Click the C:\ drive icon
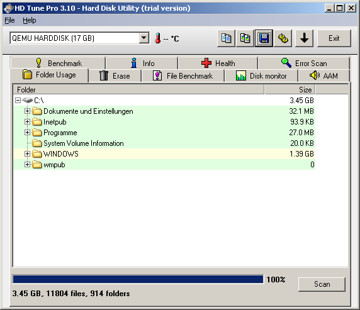360x310 pixels. [28, 100]
